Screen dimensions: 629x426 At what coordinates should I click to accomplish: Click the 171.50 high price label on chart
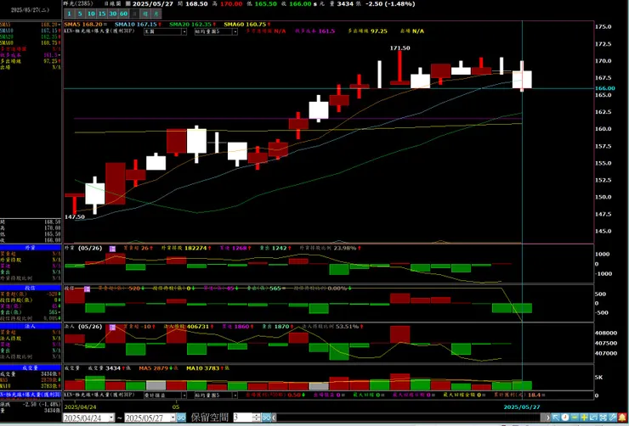coord(400,48)
